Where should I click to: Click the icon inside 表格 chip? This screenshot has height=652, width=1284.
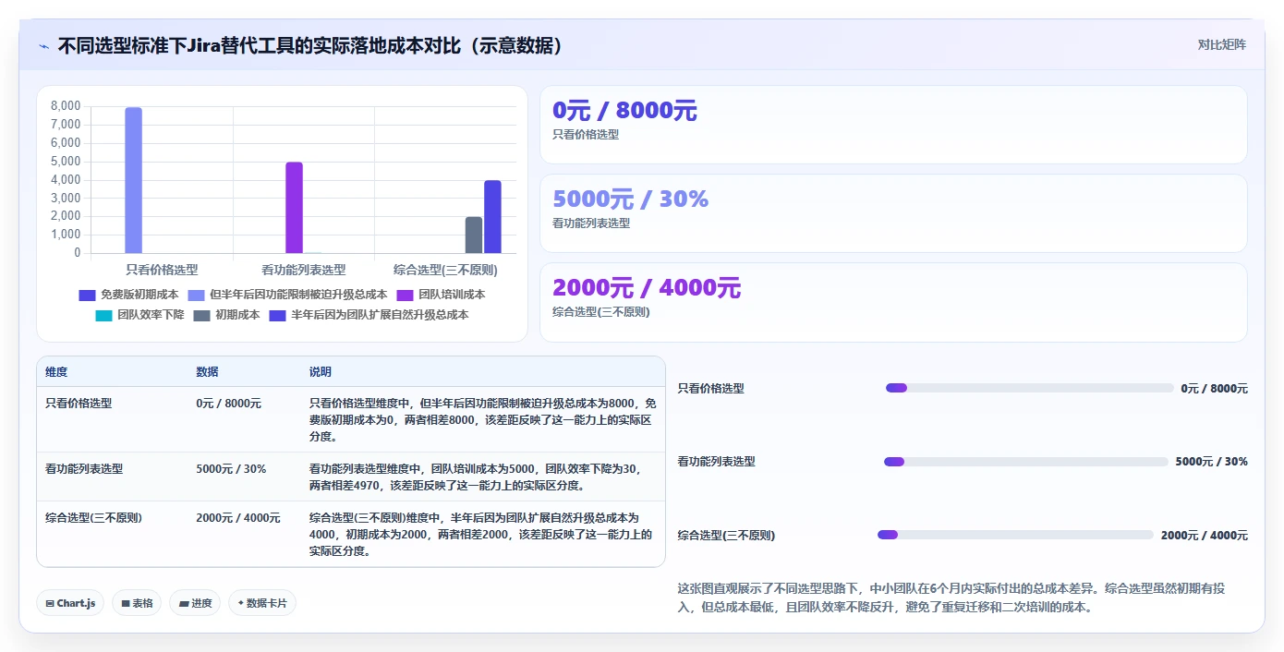[125, 603]
